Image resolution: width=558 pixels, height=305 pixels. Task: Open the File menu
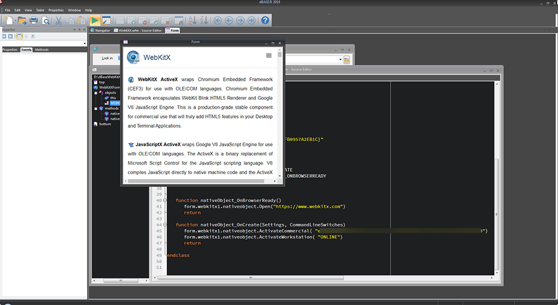coord(7,10)
